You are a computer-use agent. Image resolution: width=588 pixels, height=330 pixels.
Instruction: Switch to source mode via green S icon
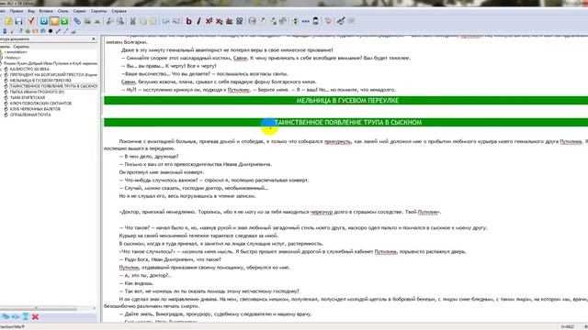click(64, 21)
